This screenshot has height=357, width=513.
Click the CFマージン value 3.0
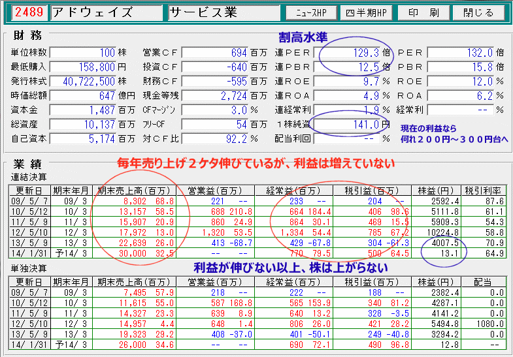[x=214, y=110]
